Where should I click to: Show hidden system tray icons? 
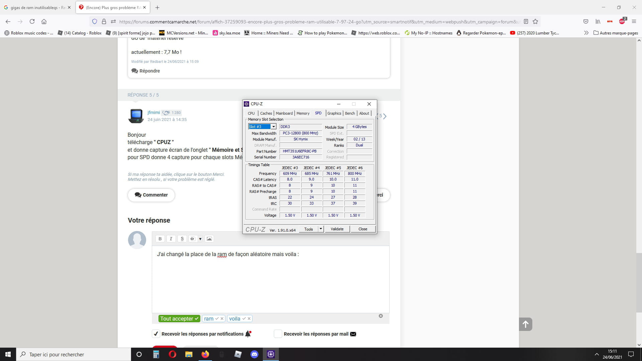(597, 354)
